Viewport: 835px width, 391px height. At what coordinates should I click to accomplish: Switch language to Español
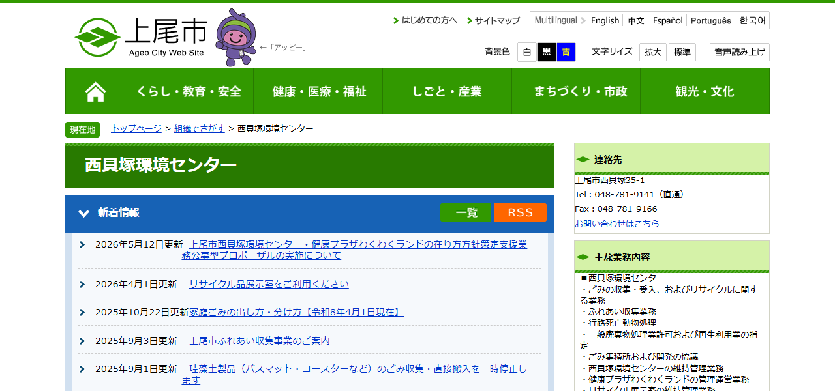pyautogui.click(x=668, y=20)
